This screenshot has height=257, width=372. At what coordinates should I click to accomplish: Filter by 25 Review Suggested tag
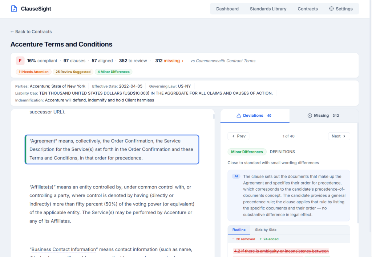coord(73,72)
